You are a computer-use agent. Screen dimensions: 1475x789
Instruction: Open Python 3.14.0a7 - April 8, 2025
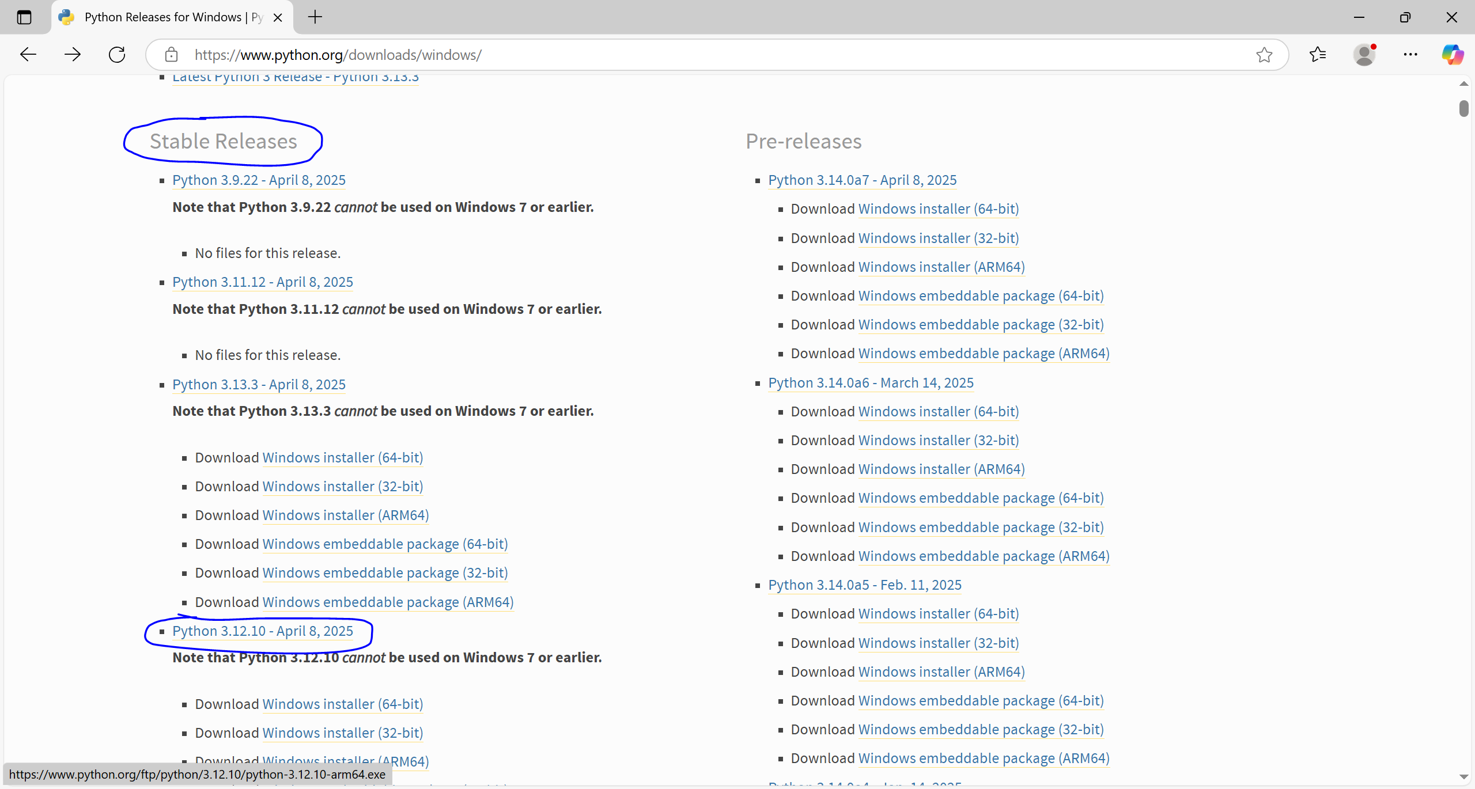[x=863, y=180]
